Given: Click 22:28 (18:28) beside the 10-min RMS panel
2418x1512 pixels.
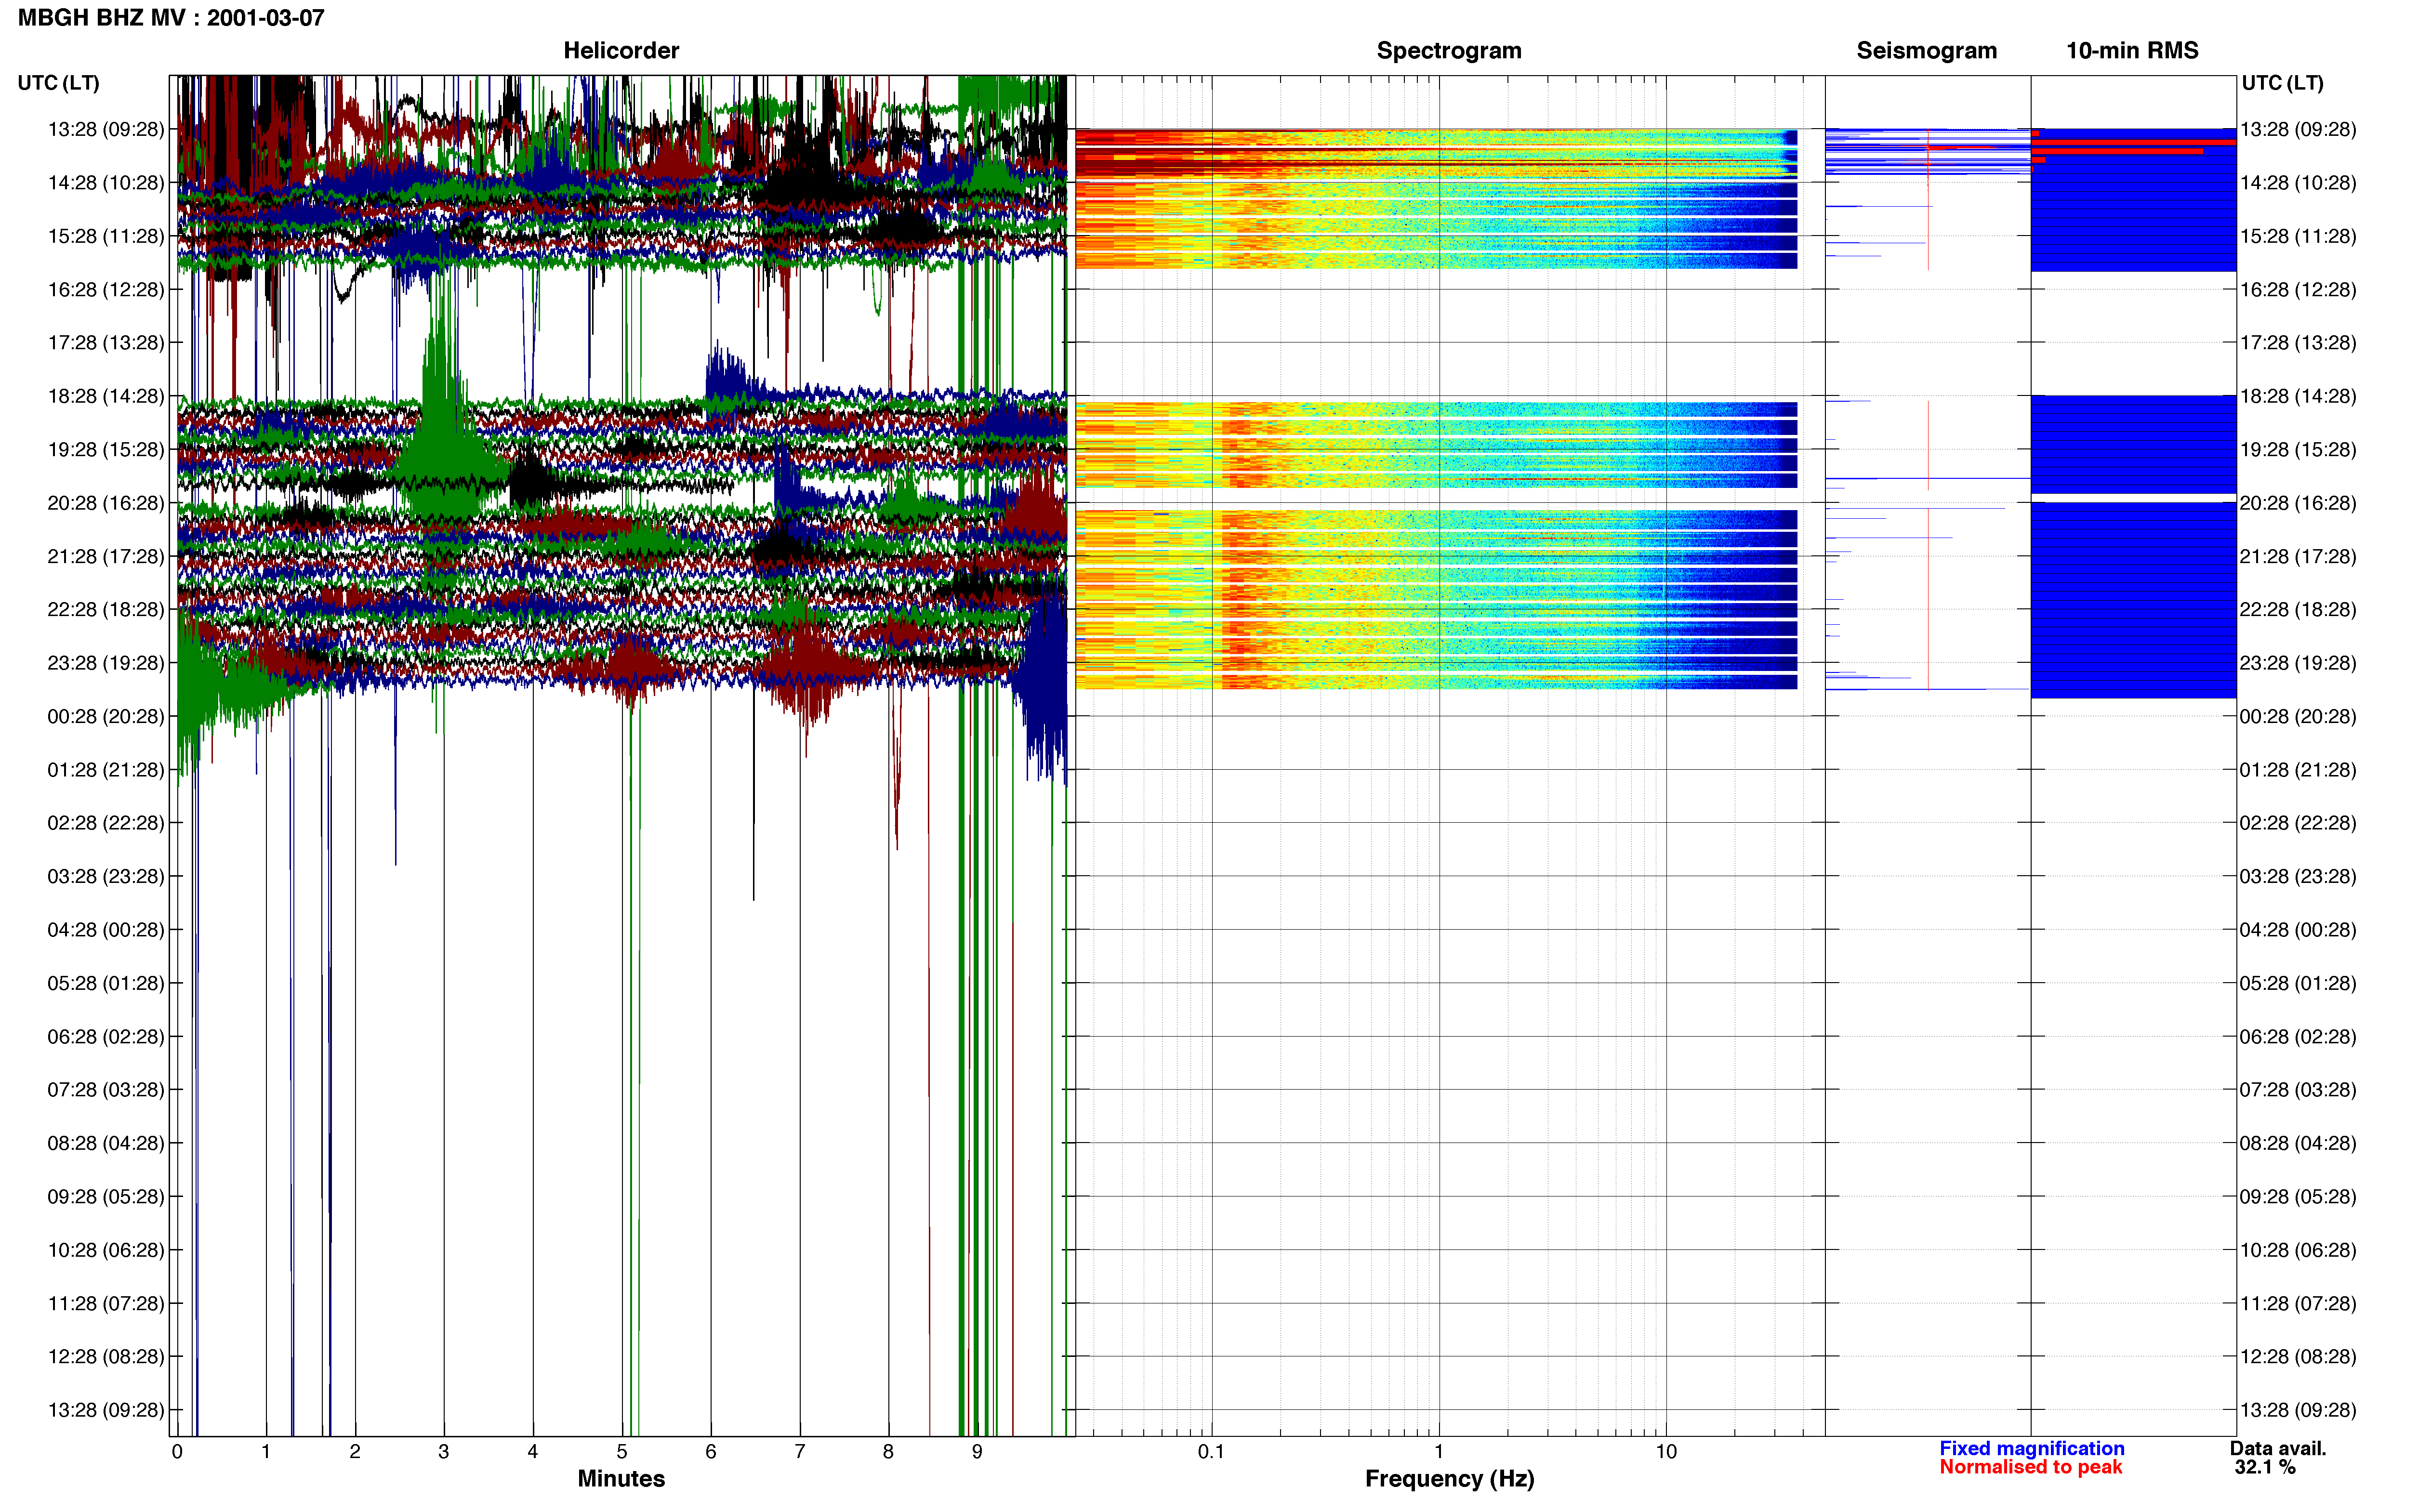Looking at the screenshot, I should tap(2298, 610).
